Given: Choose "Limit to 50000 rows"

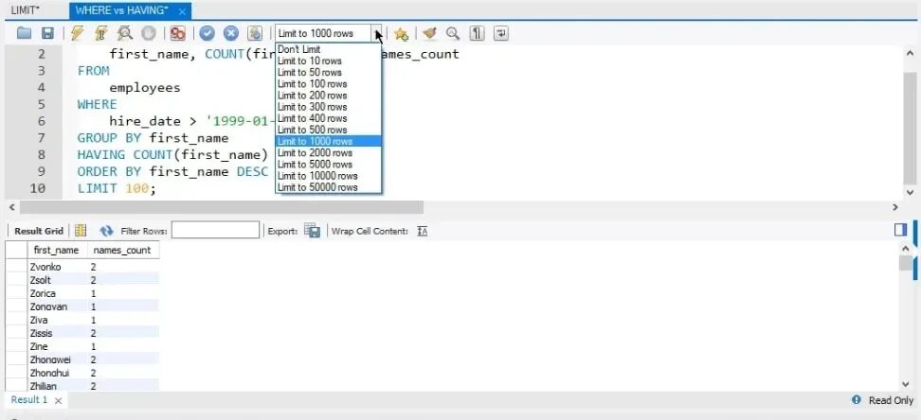Looking at the screenshot, I should point(329,187).
